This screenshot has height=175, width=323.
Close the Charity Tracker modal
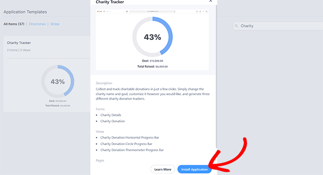(x=210, y=1)
